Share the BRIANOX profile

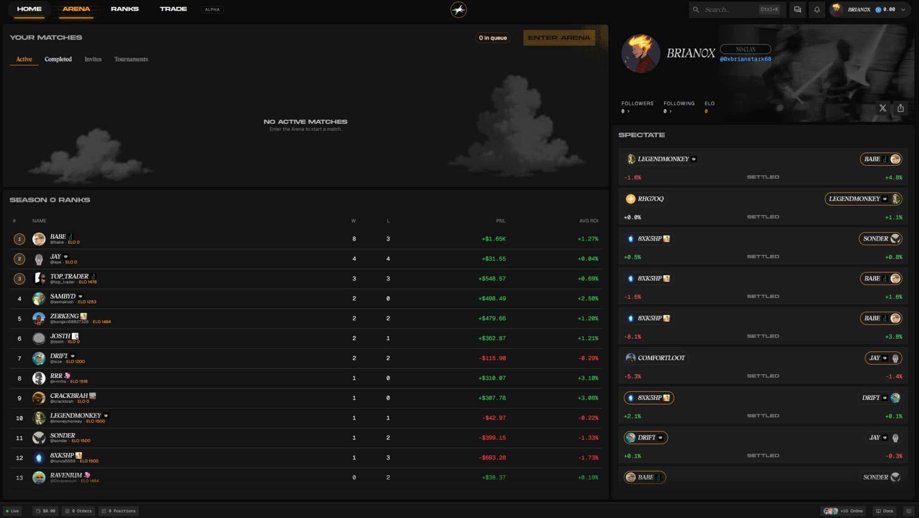901,108
